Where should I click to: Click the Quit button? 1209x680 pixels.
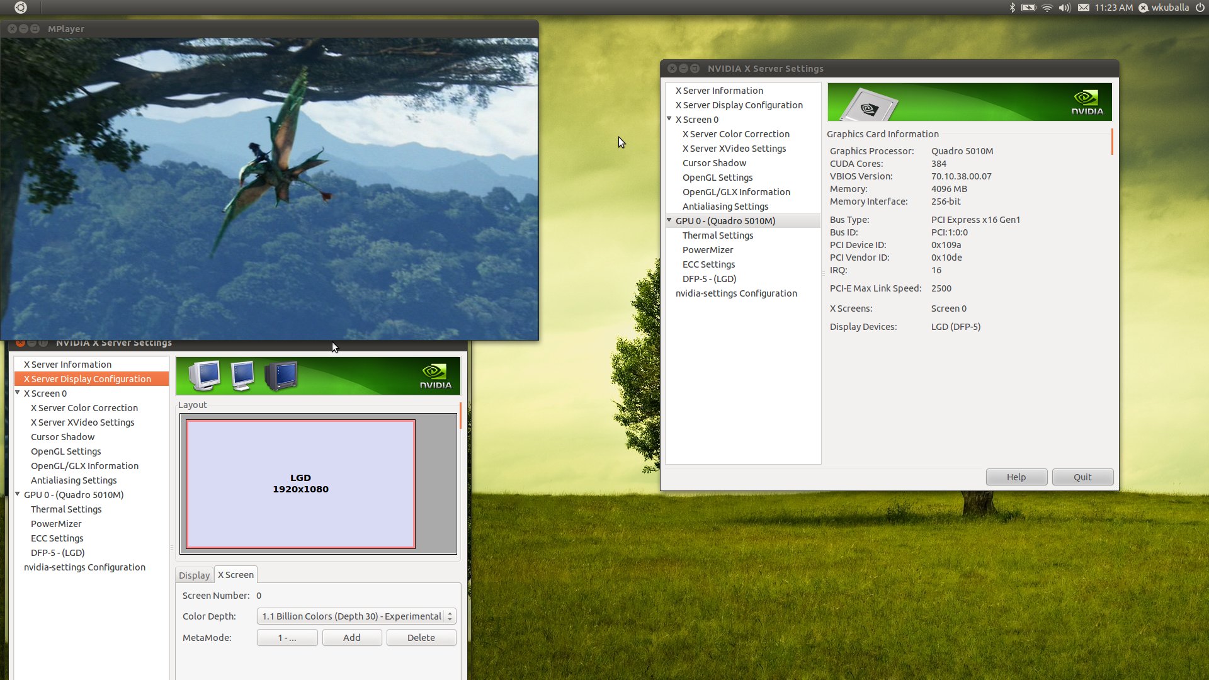pyautogui.click(x=1082, y=477)
